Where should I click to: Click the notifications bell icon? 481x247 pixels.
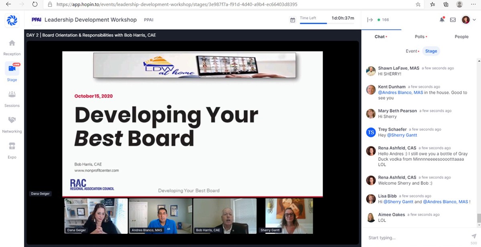click(x=442, y=20)
